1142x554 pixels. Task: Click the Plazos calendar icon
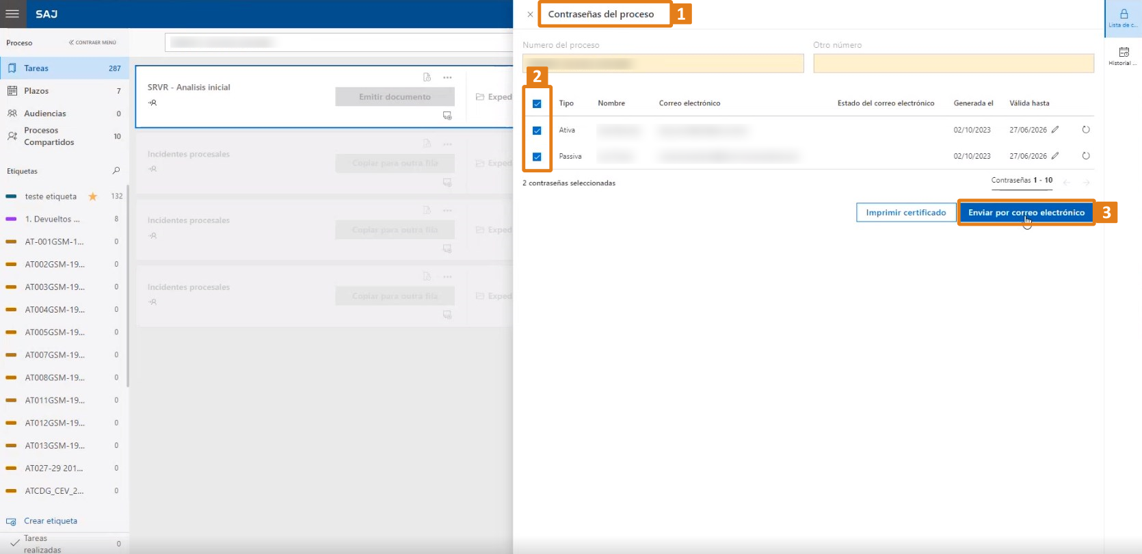tap(12, 90)
